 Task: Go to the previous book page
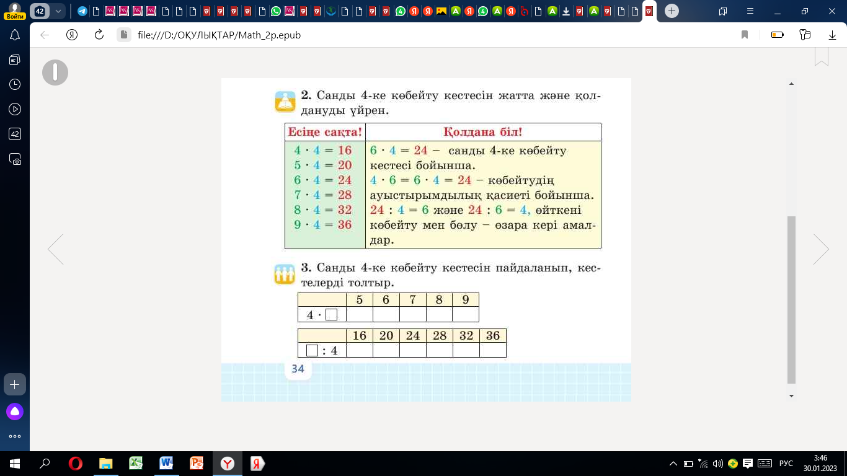(56, 249)
